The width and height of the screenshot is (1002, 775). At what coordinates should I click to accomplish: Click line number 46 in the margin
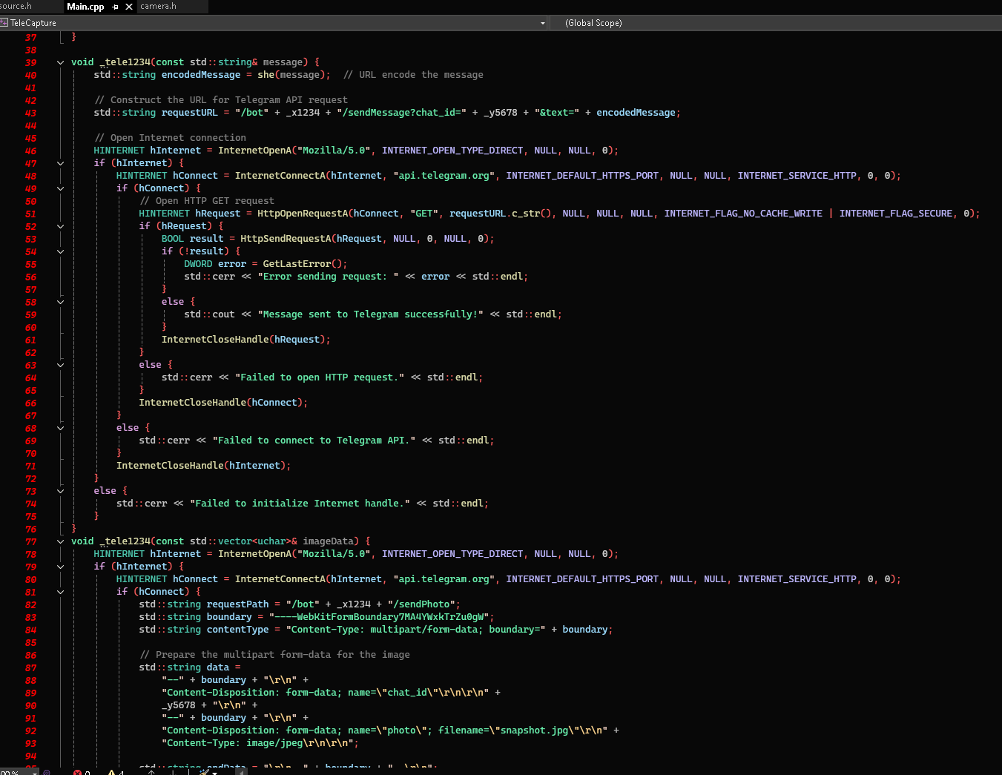click(30, 151)
